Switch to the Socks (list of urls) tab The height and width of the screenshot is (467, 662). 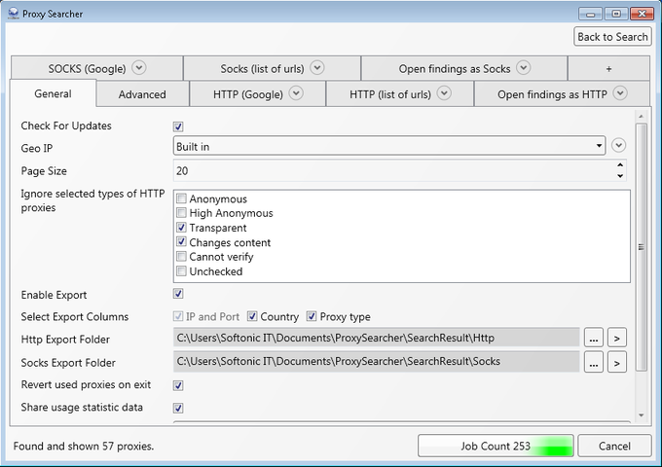(272, 68)
